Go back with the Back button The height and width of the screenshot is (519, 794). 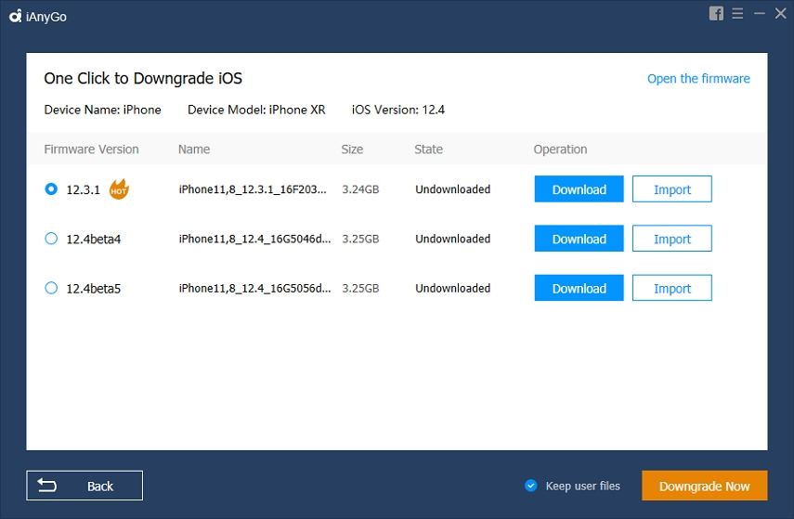[85, 486]
